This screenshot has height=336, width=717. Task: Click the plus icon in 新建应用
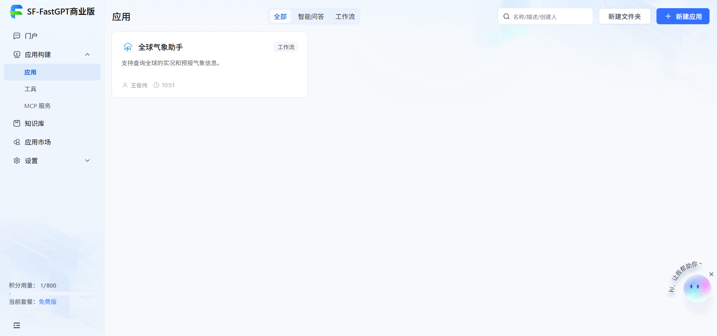(668, 16)
